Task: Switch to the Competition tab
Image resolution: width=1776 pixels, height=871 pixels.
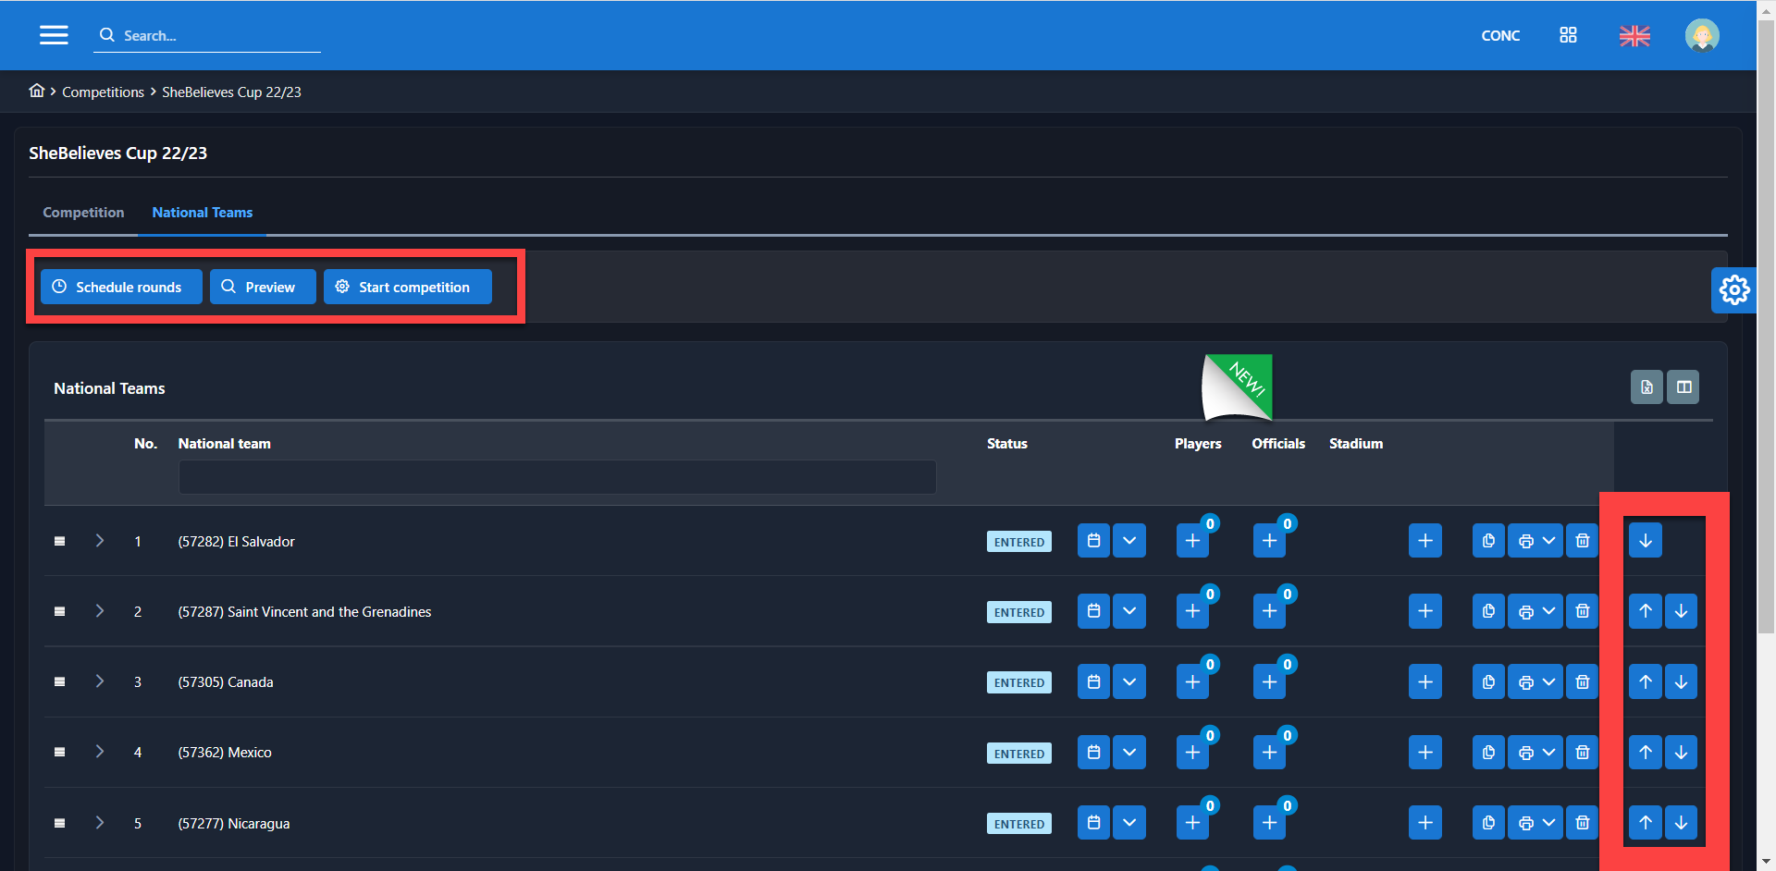Action: 83,213
